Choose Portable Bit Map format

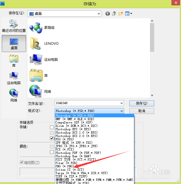[94, 180]
